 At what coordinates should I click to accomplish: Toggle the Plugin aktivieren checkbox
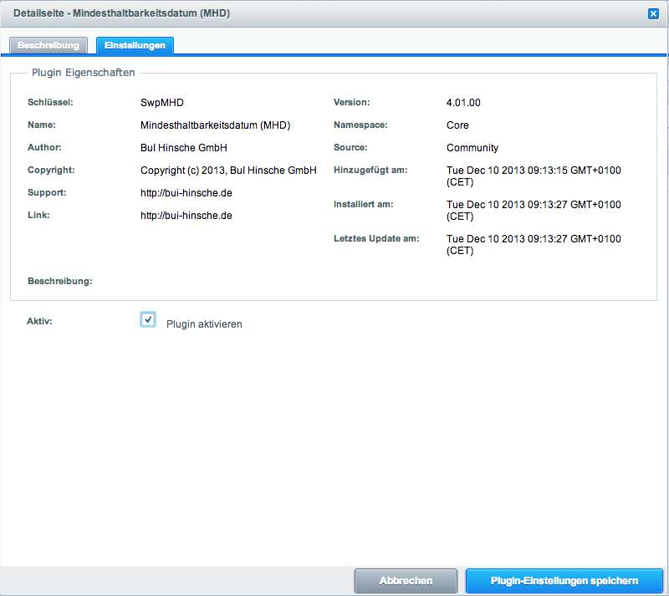pos(148,319)
